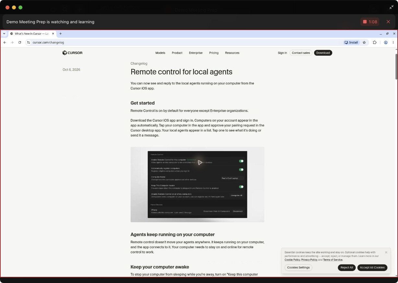
Task: Click the browser forward arrow
Action: 12,42
